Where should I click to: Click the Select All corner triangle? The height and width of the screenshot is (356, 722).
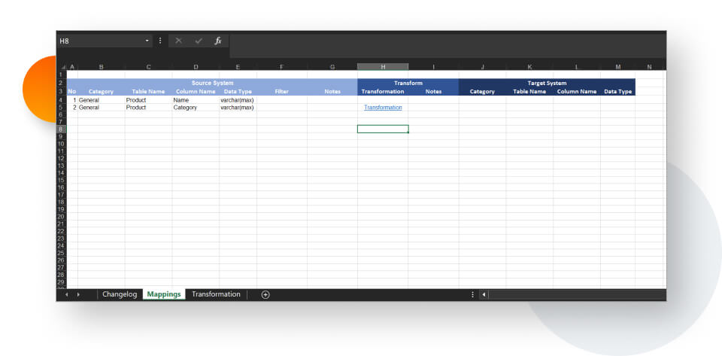[62, 67]
